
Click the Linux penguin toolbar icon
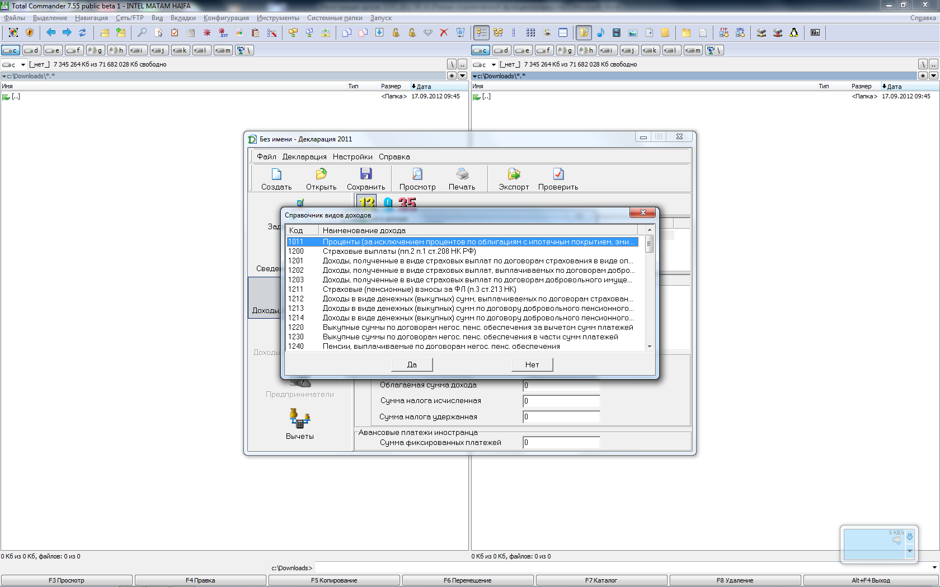click(794, 32)
